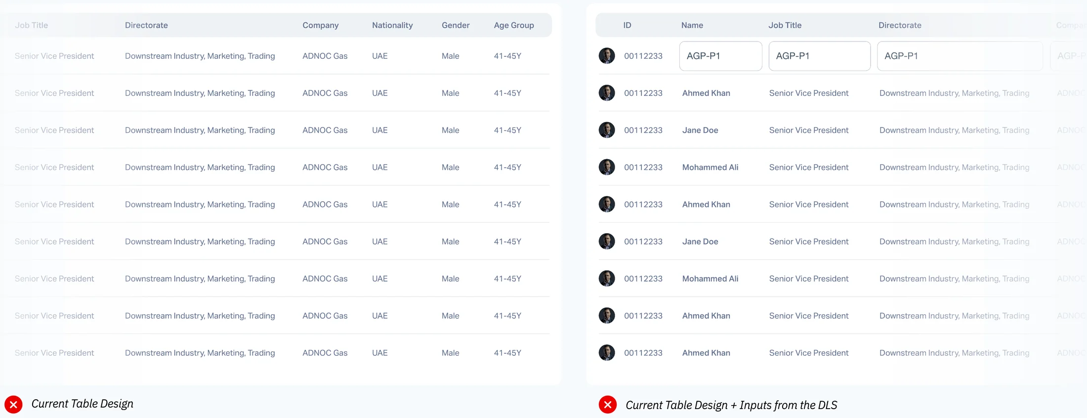
Task: Select the avatar of the upper Mohammed Ali row
Action: click(x=607, y=167)
